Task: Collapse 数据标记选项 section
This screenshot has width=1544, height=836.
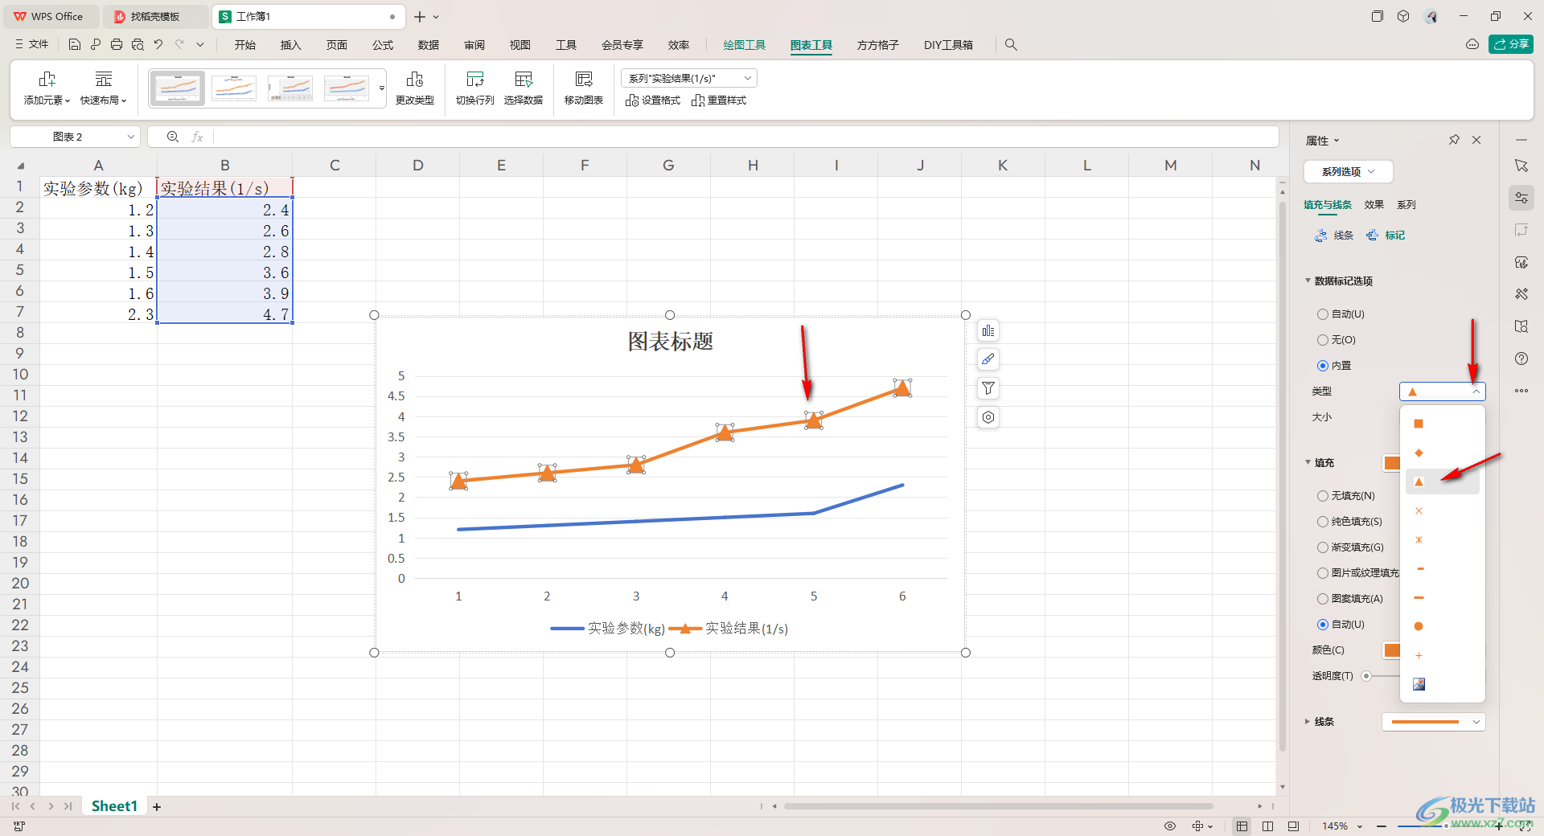Action: pyautogui.click(x=1308, y=281)
